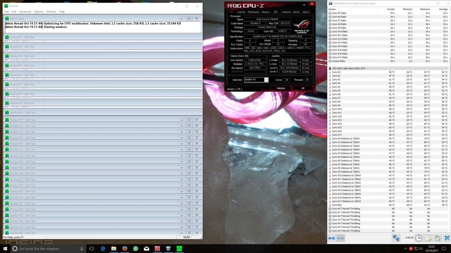Click HWiNFO expand columns arrows icon
Image resolution: width=451 pixels, height=253 pixels.
pos(332,238)
